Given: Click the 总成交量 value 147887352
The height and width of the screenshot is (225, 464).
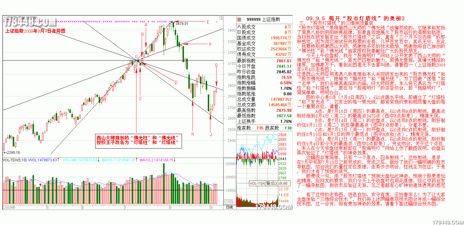Looking at the screenshot, I should pyautogui.click(x=281, y=99).
